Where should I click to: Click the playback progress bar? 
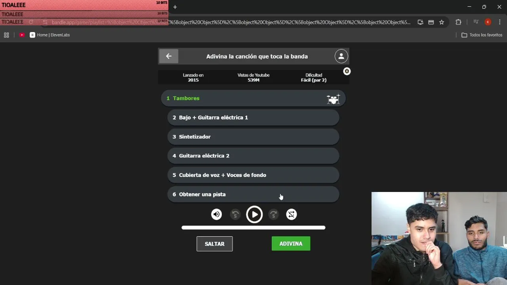coord(253,228)
